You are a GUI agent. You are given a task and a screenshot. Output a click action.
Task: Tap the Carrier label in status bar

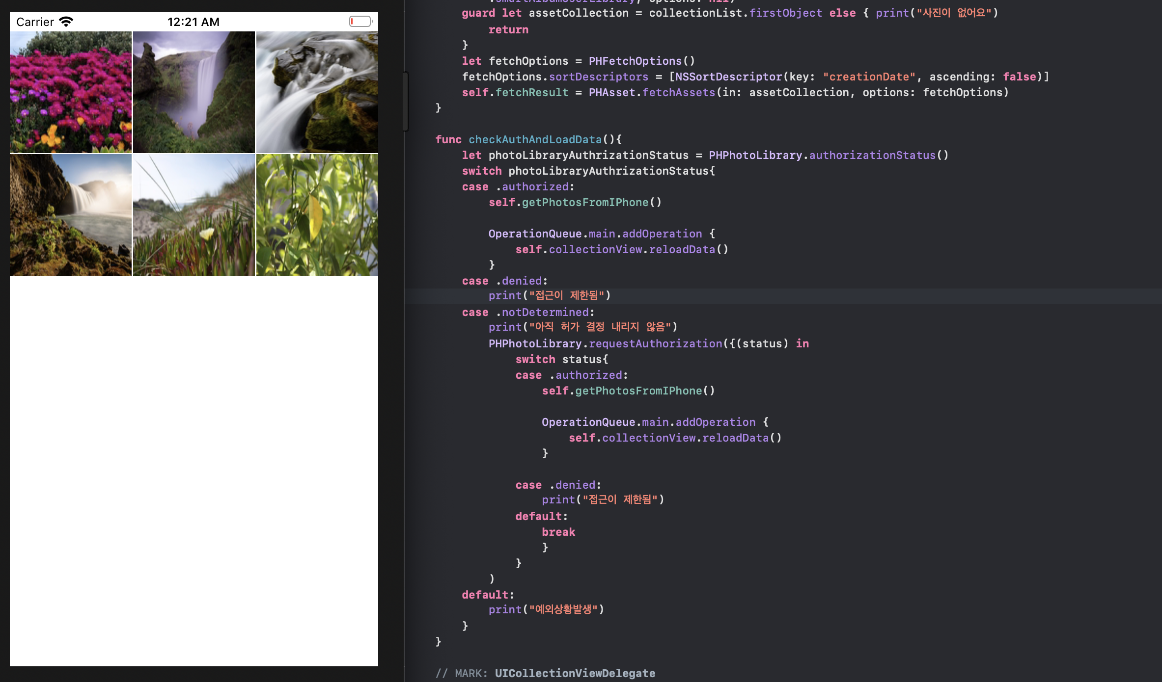35,22
